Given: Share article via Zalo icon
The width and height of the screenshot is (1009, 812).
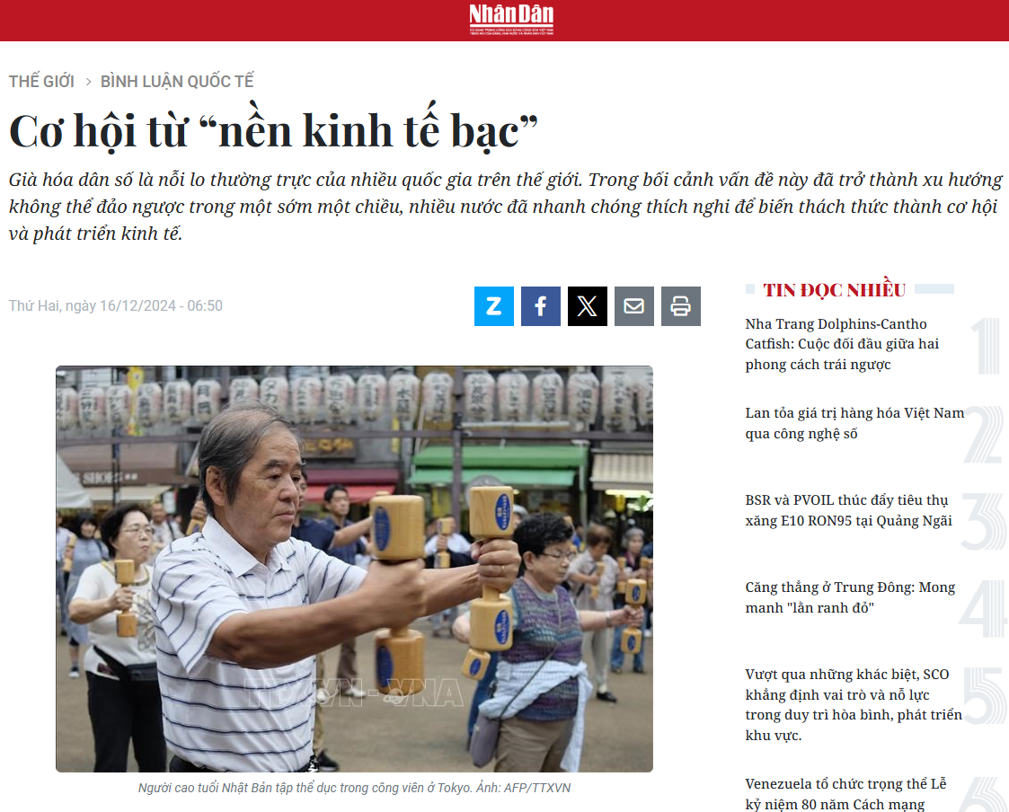Looking at the screenshot, I should [493, 306].
